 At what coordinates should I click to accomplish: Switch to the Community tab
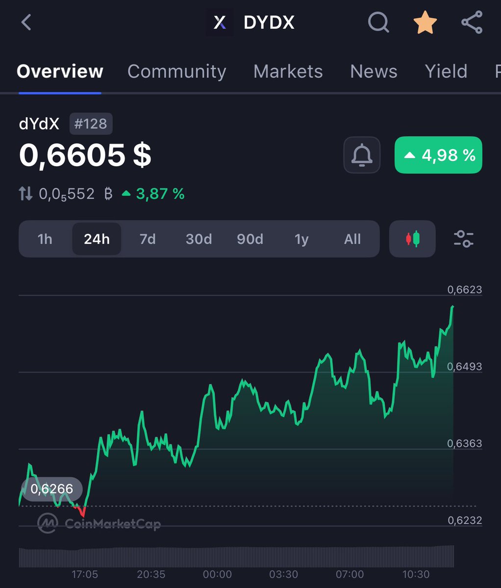coord(177,71)
